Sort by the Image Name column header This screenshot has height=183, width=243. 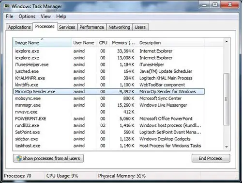(x=42, y=43)
